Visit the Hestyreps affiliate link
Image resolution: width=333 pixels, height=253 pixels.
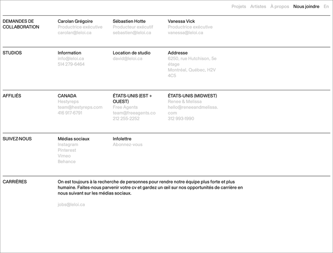[68, 101]
